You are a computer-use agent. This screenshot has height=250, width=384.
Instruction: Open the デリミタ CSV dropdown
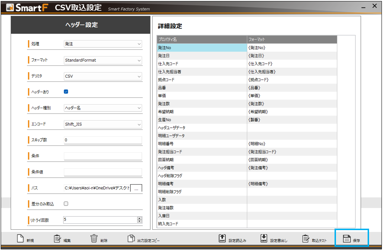pyautogui.click(x=103, y=76)
